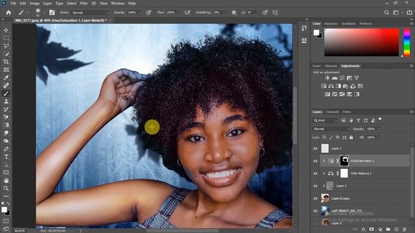This screenshot has height=233, width=415.
Task: Open the brush Mode dropdown
Action: [x=90, y=12]
